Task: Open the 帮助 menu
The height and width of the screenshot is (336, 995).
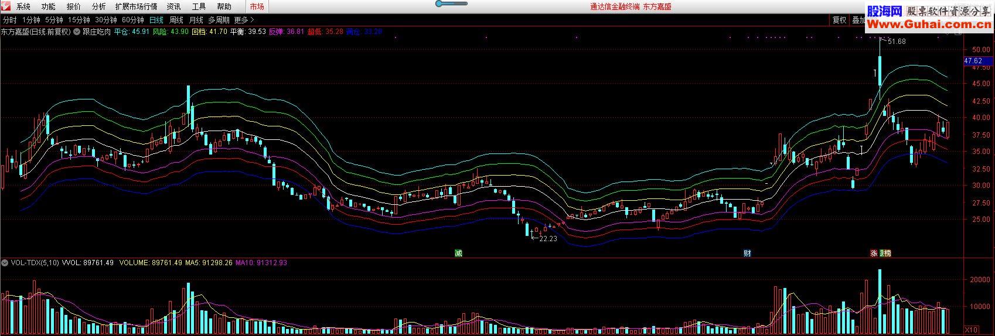Action: pos(224,7)
